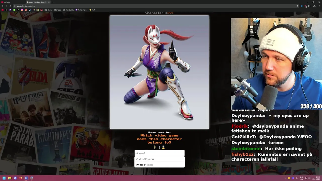322x181 pixels.
Task: Close the Guess the Video Game tab
Action: point(49,2)
